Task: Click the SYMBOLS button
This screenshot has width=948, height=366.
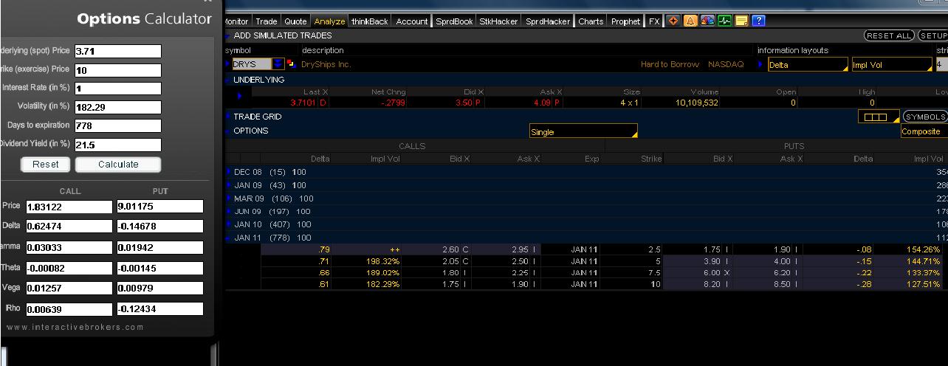Action: click(924, 117)
